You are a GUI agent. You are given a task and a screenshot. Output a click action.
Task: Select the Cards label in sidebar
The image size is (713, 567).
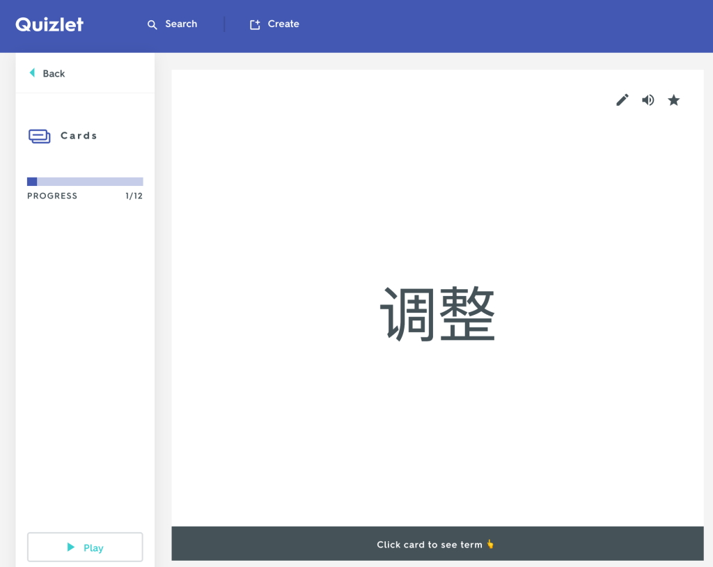pyautogui.click(x=79, y=136)
